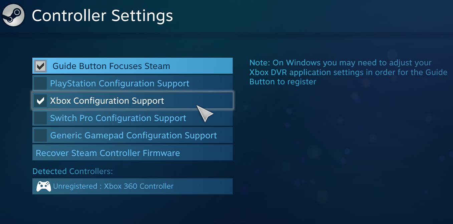Screen dimensions: 453x224
Task: Click the Controller Settings page title
Action: 102,16
